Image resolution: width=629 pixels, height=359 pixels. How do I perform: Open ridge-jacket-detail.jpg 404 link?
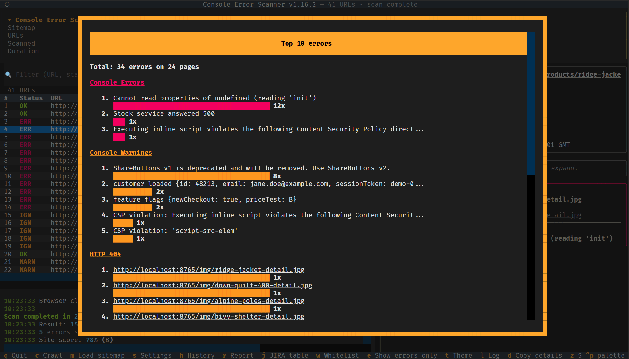point(209,270)
